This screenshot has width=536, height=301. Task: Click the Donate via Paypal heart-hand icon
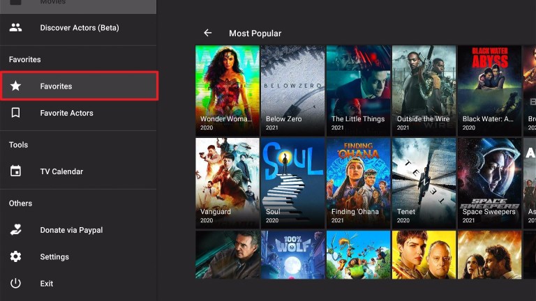[x=15, y=230]
